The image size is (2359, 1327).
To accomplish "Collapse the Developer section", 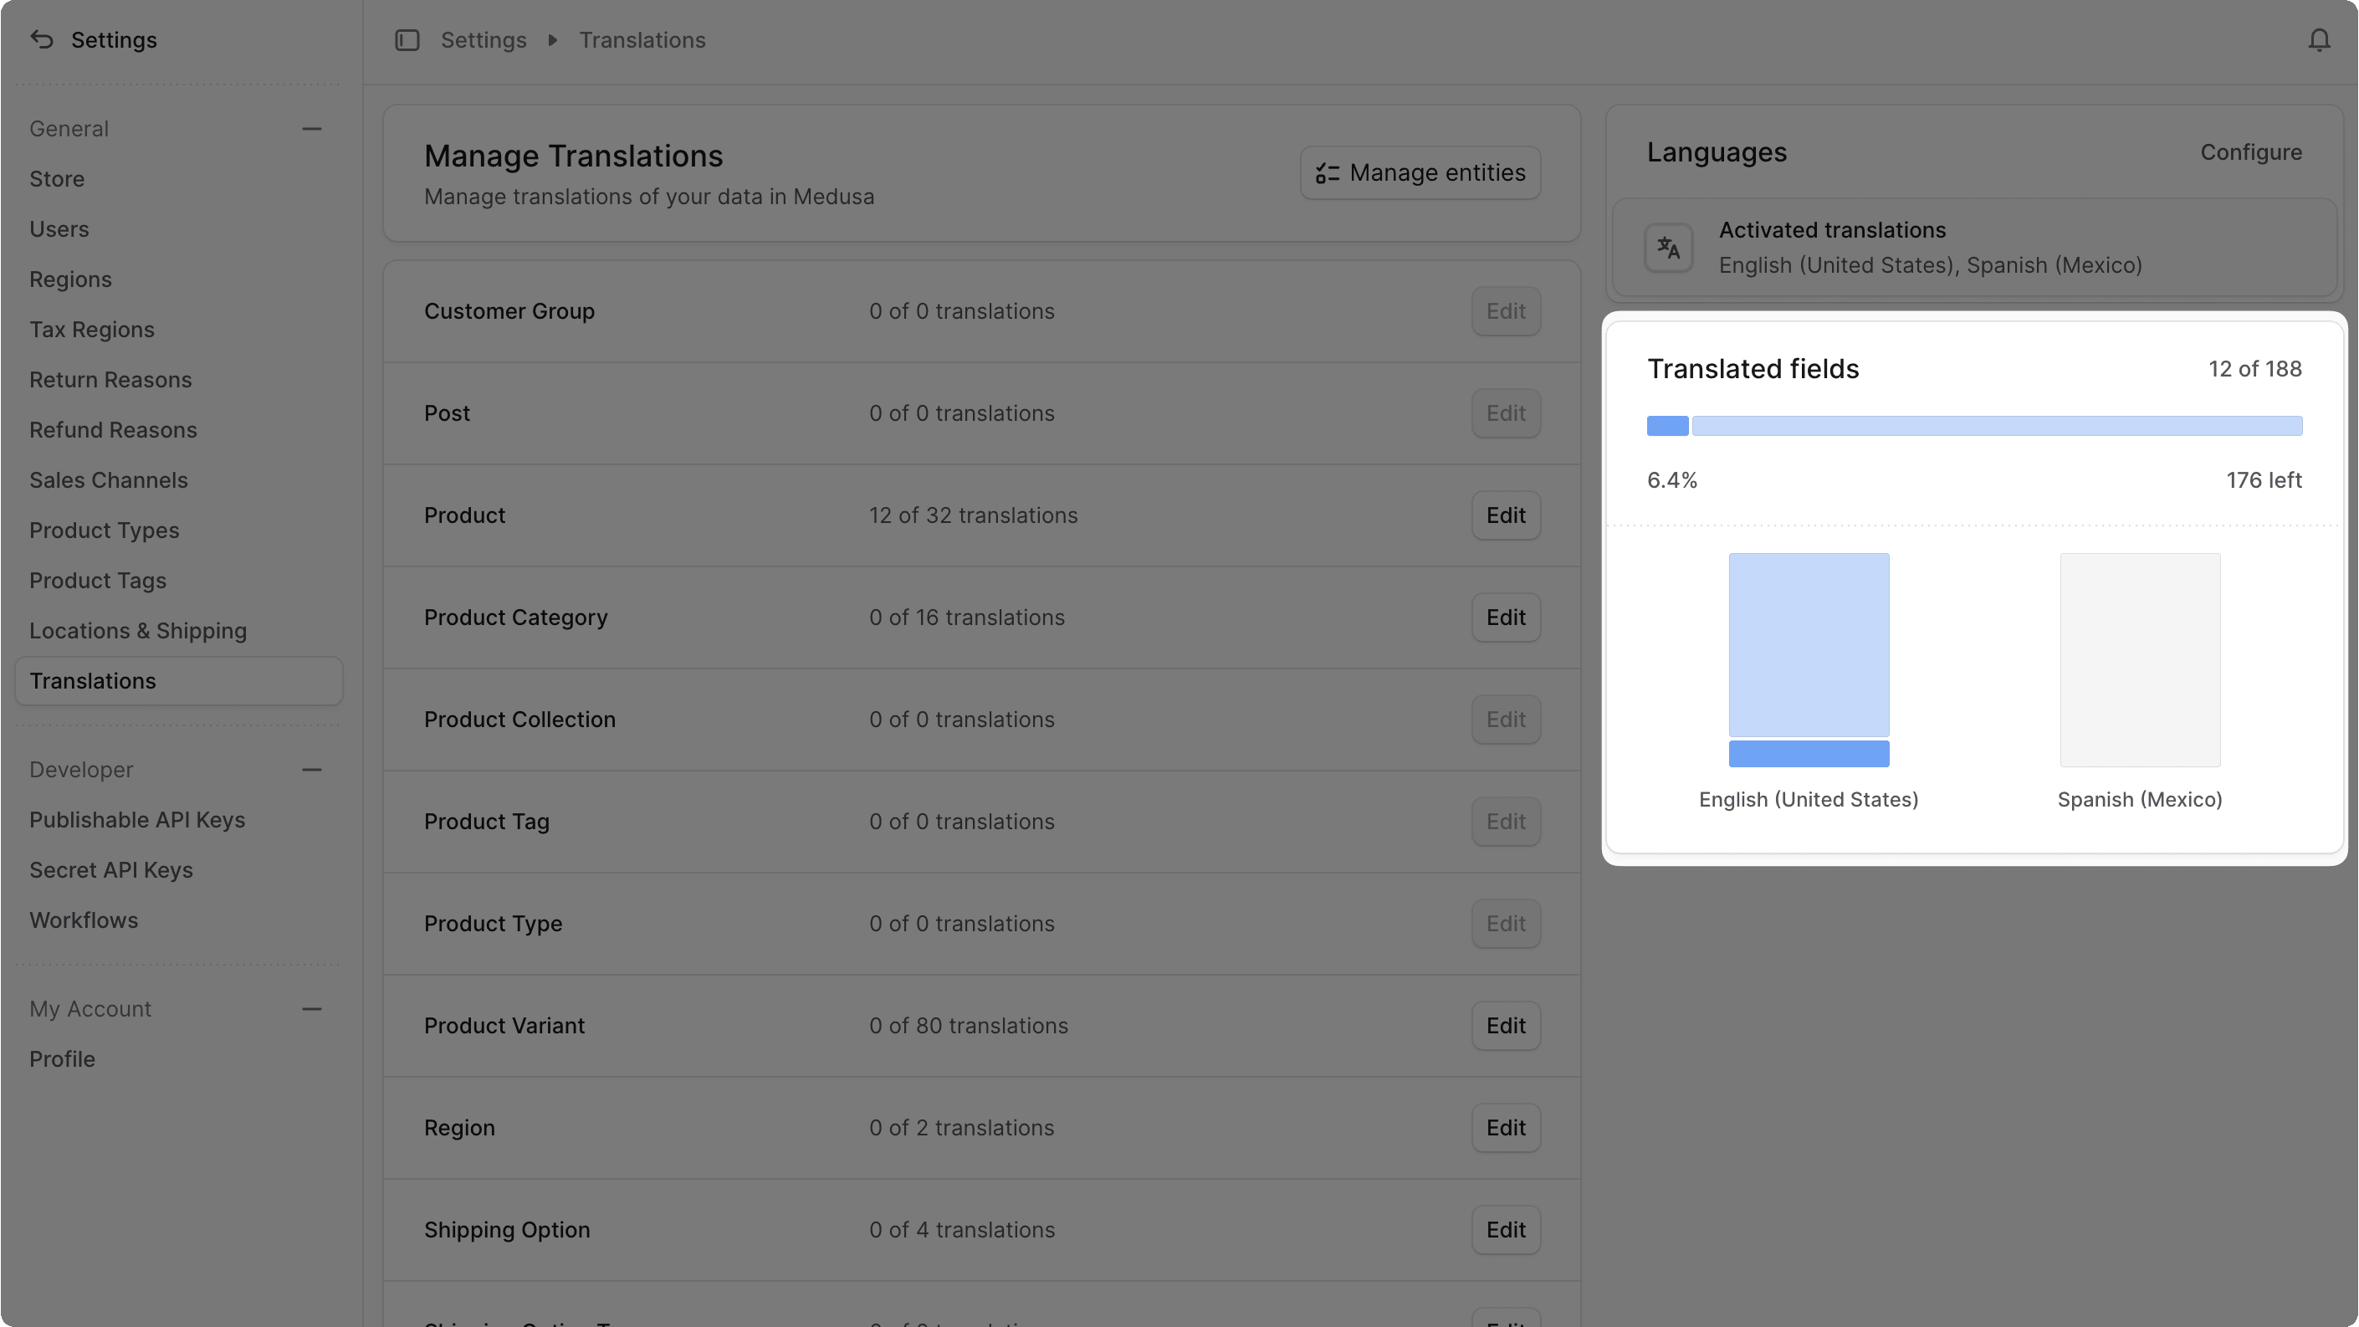I will click(x=311, y=769).
